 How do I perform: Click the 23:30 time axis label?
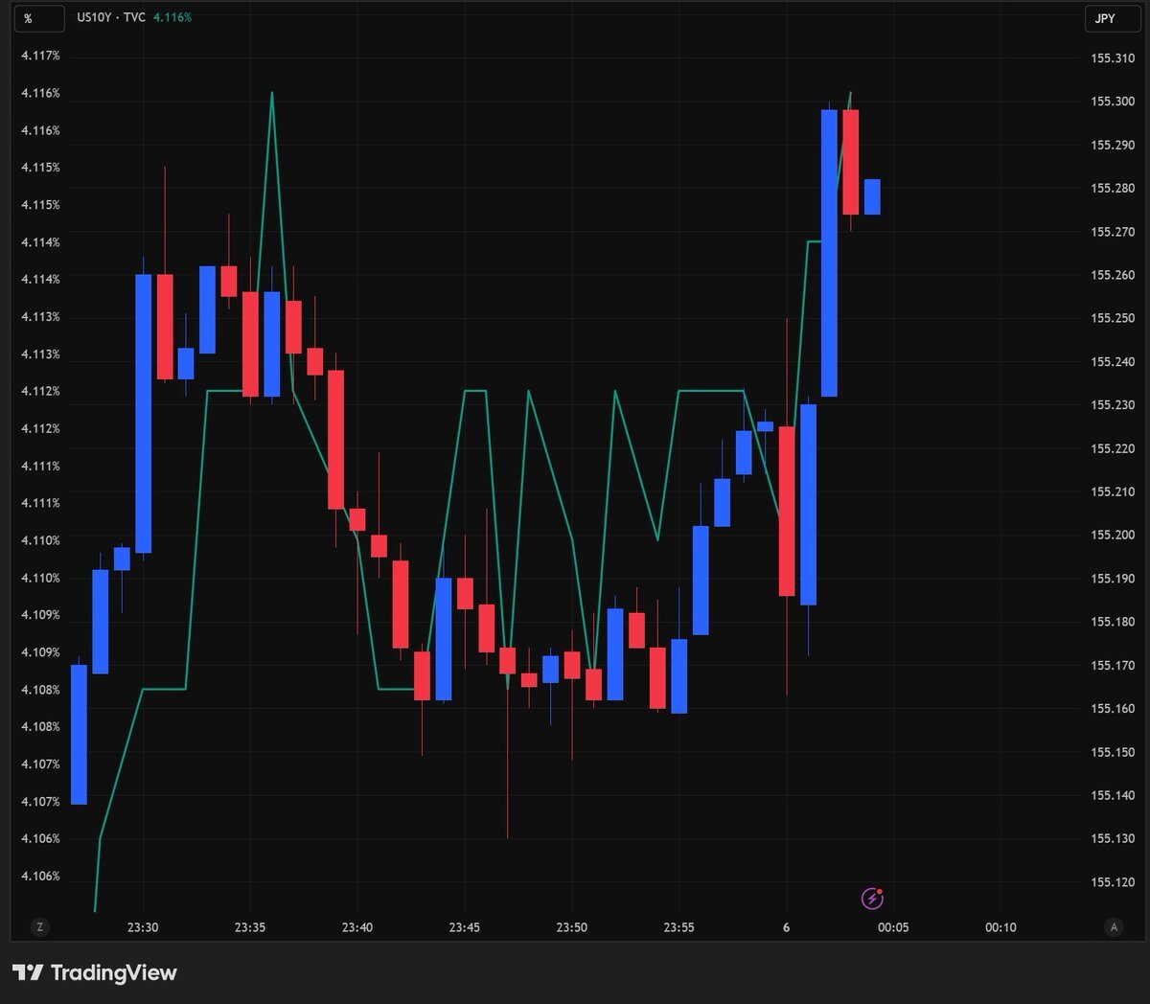(143, 927)
